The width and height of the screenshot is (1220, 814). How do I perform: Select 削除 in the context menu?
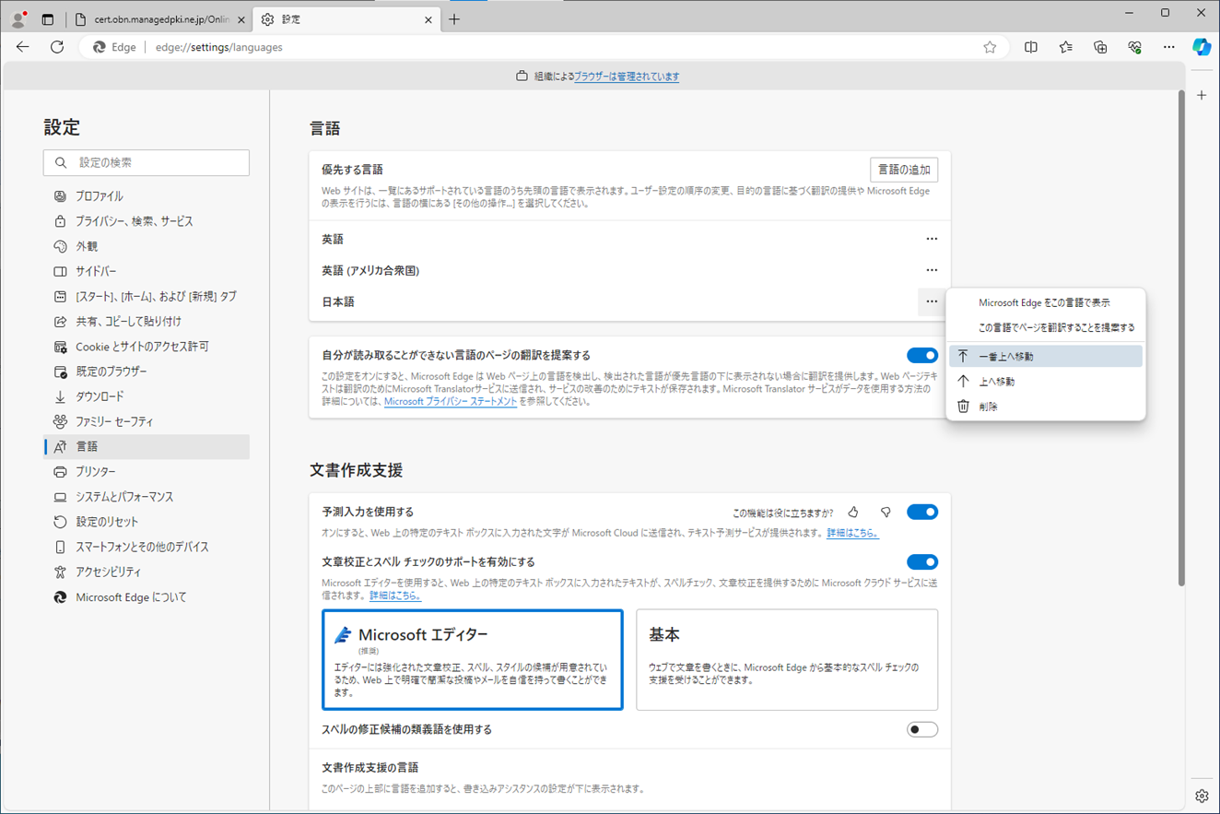click(1046, 407)
